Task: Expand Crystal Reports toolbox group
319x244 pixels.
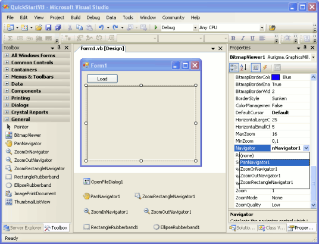Action: [x=7, y=112]
